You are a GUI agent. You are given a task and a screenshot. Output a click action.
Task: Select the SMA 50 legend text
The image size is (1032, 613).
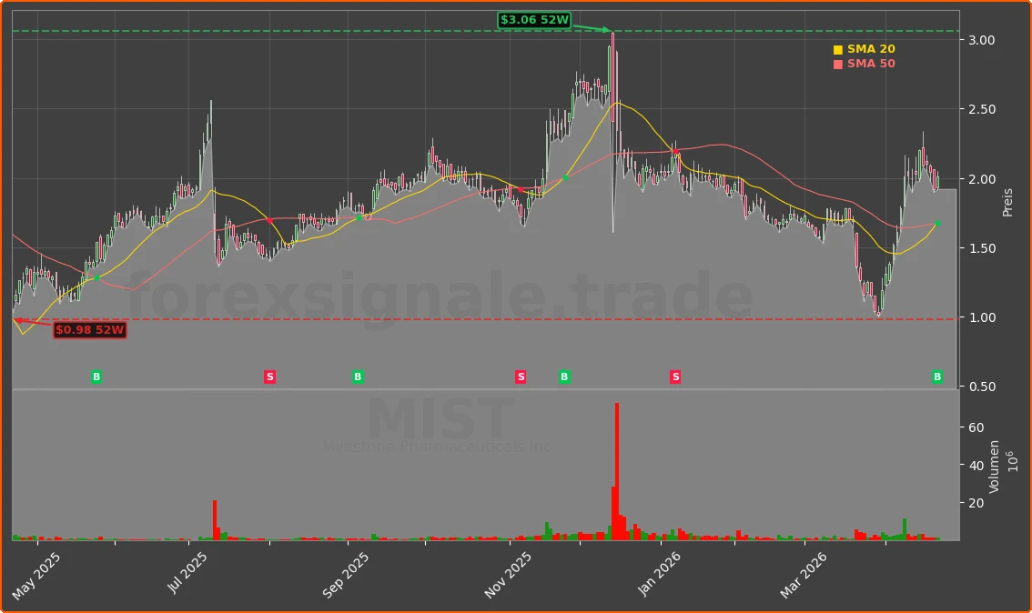pos(871,63)
